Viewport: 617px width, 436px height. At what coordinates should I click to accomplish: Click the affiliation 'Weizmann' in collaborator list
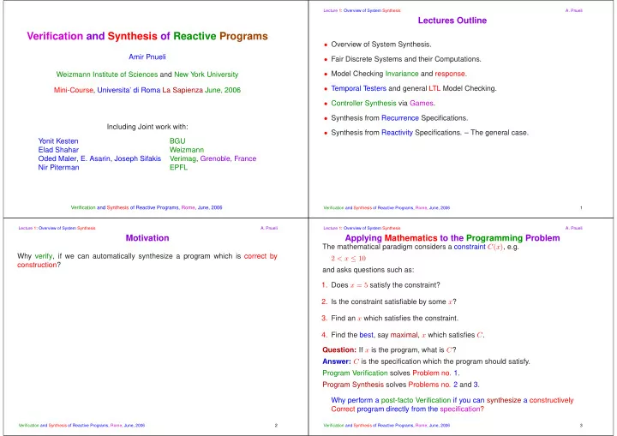click(187, 150)
